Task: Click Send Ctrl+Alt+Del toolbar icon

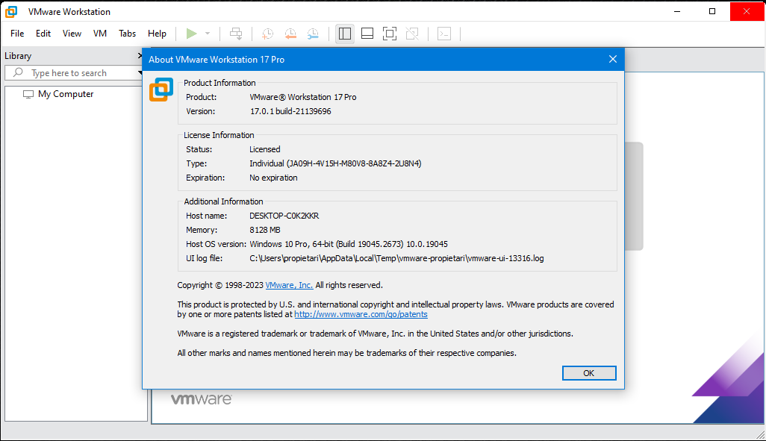Action: 236,34
